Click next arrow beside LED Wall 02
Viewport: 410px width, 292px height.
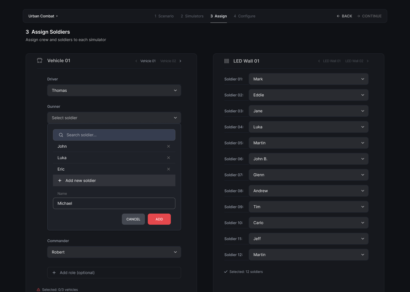(368, 61)
